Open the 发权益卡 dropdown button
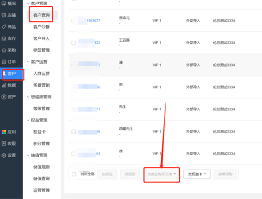The image size is (262, 199). point(197,174)
